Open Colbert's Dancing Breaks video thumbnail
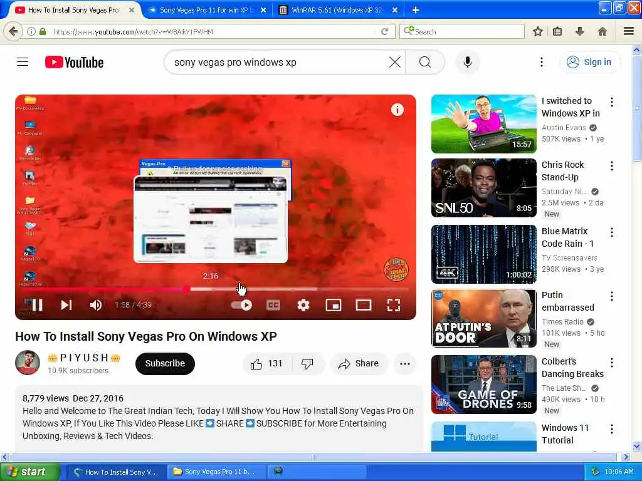This screenshot has height=481, width=642. [483, 385]
